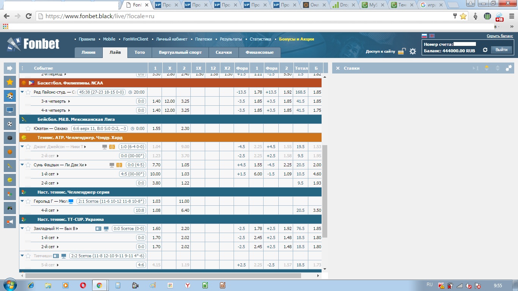
Task: Click the site access padlock icon
Action: pos(402,51)
